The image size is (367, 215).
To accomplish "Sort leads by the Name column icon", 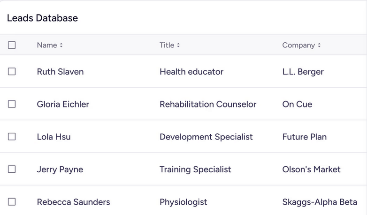I will pos(61,46).
